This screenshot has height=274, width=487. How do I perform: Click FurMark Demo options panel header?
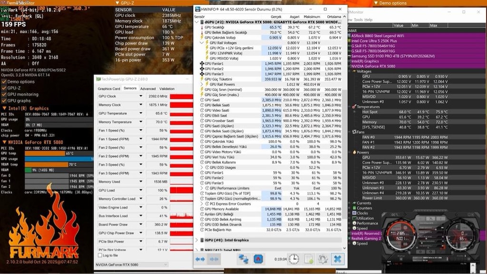[x=430, y=3]
